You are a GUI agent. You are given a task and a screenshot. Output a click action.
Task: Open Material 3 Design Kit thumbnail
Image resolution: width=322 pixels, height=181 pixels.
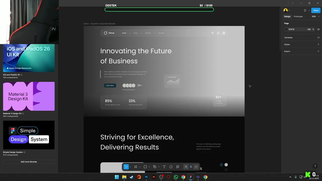29,96
